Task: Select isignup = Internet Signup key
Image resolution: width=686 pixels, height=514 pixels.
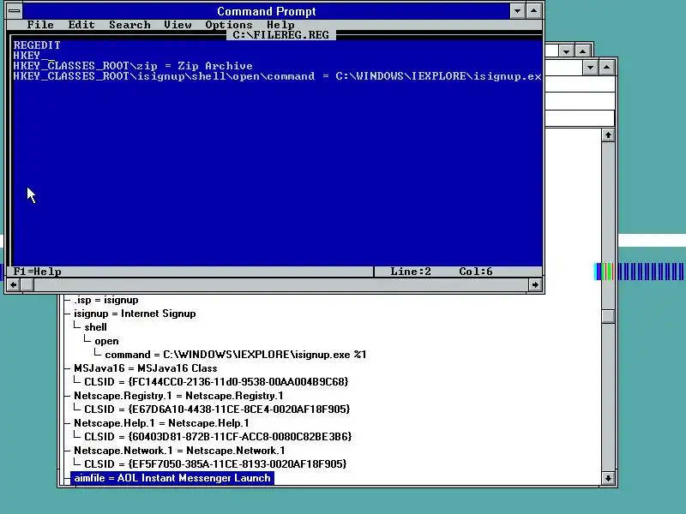Action: (x=135, y=314)
